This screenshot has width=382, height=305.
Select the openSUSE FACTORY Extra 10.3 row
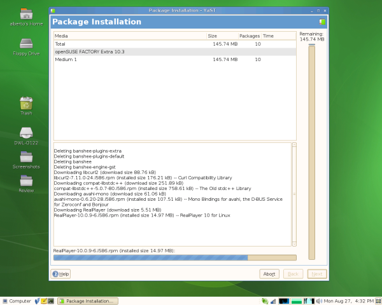pyautogui.click(x=175, y=52)
